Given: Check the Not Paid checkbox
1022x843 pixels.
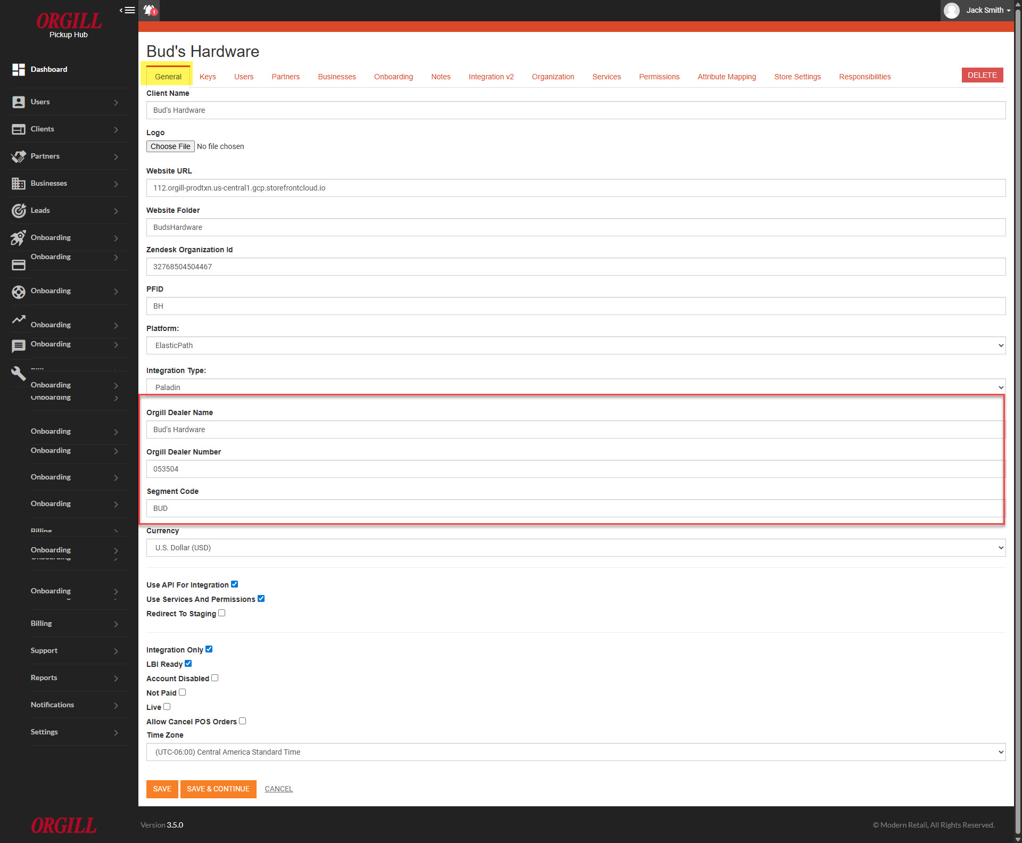Looking at the screenshot, I should (x=183, y=692).
